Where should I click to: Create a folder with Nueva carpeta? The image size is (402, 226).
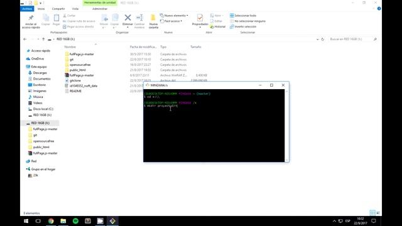[x=153, y=21]
